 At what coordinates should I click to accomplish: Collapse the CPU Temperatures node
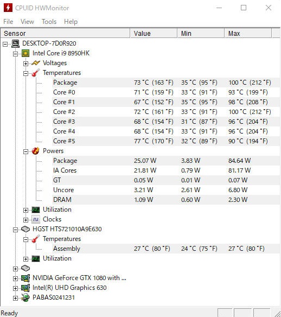[x=25, y=73]
